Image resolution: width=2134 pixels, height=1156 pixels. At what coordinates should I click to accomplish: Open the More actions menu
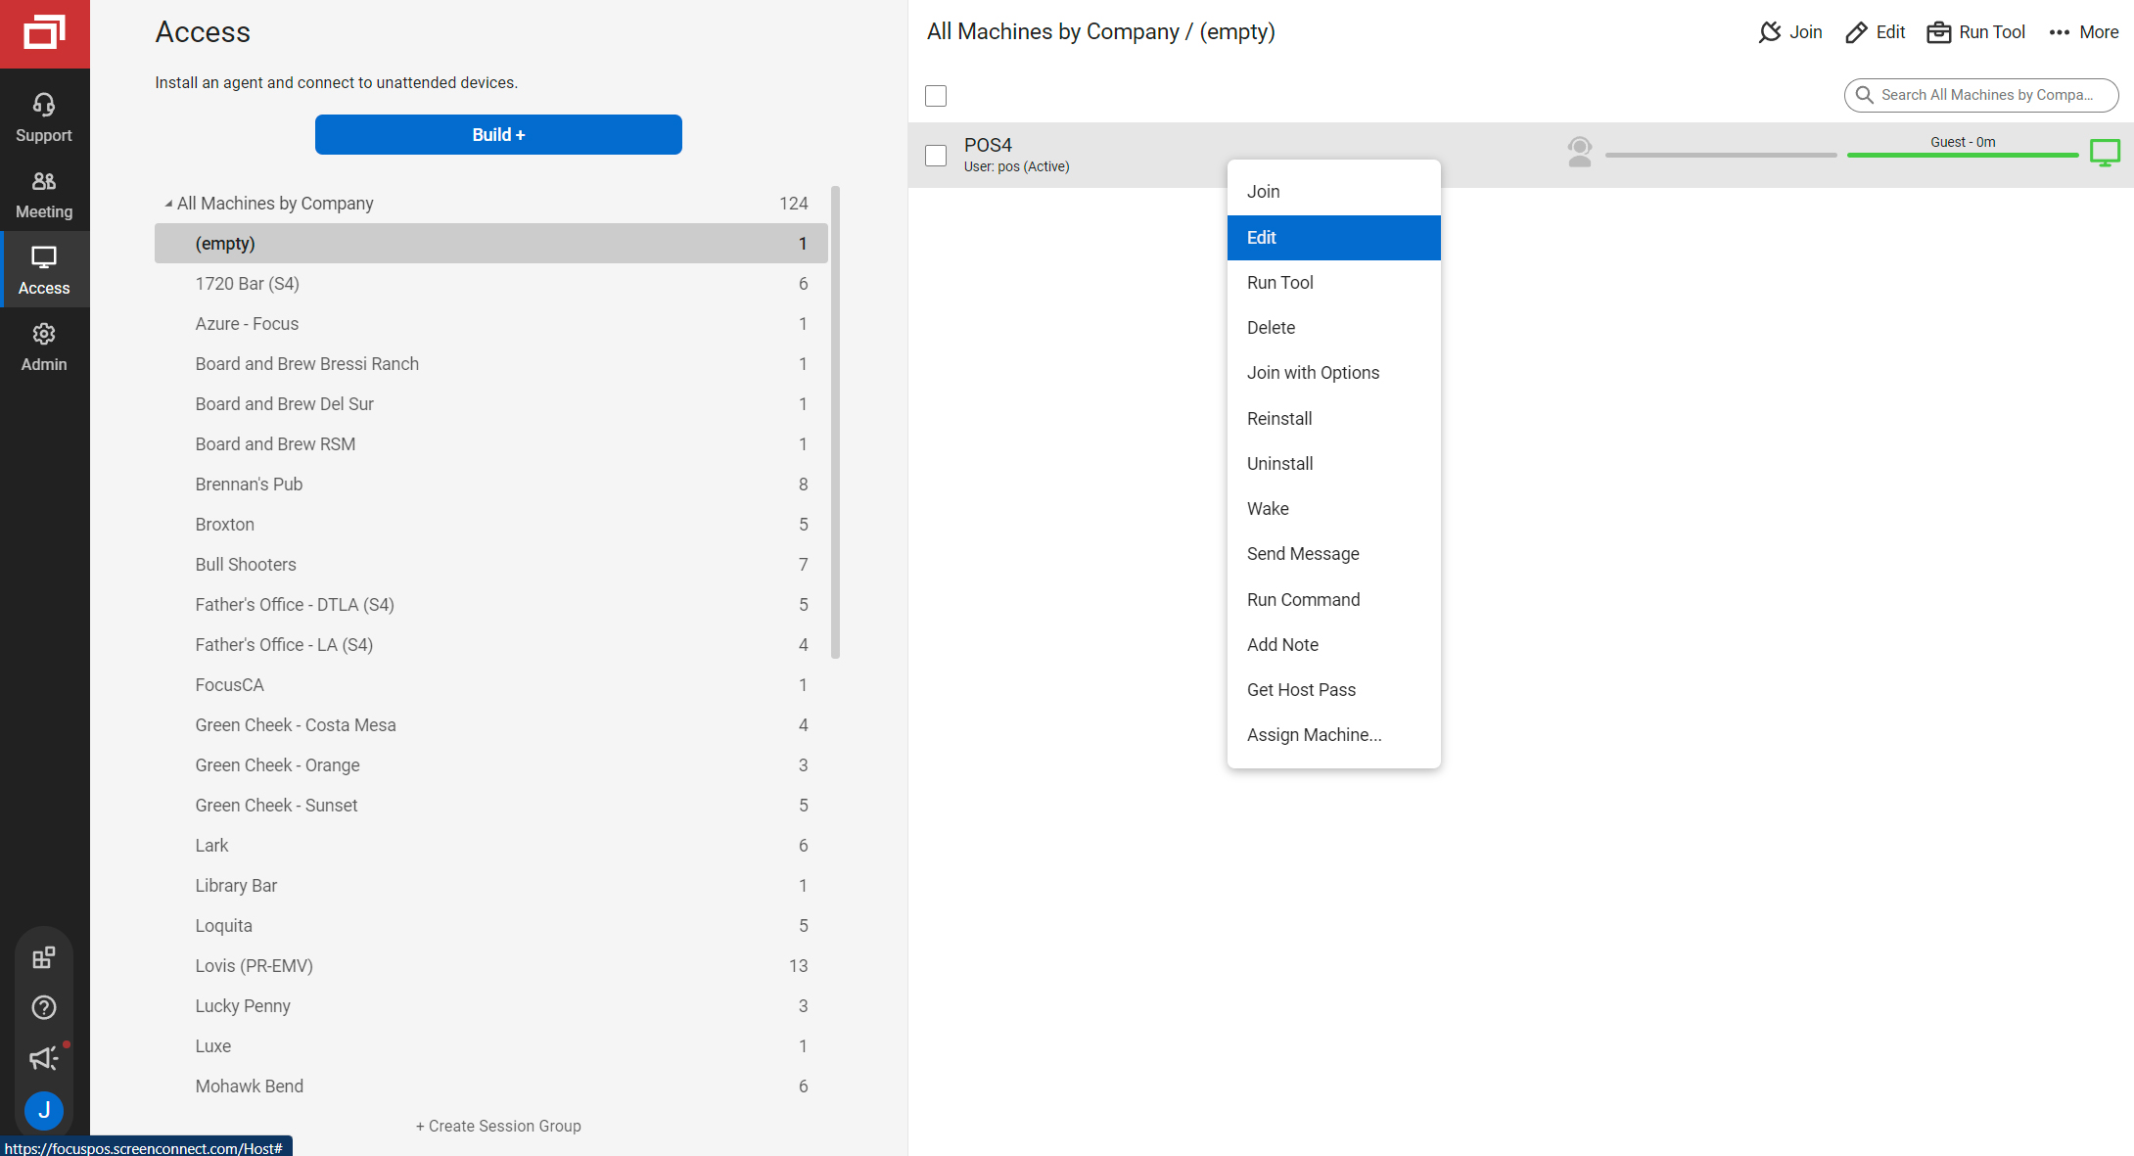coord(2083,32)
